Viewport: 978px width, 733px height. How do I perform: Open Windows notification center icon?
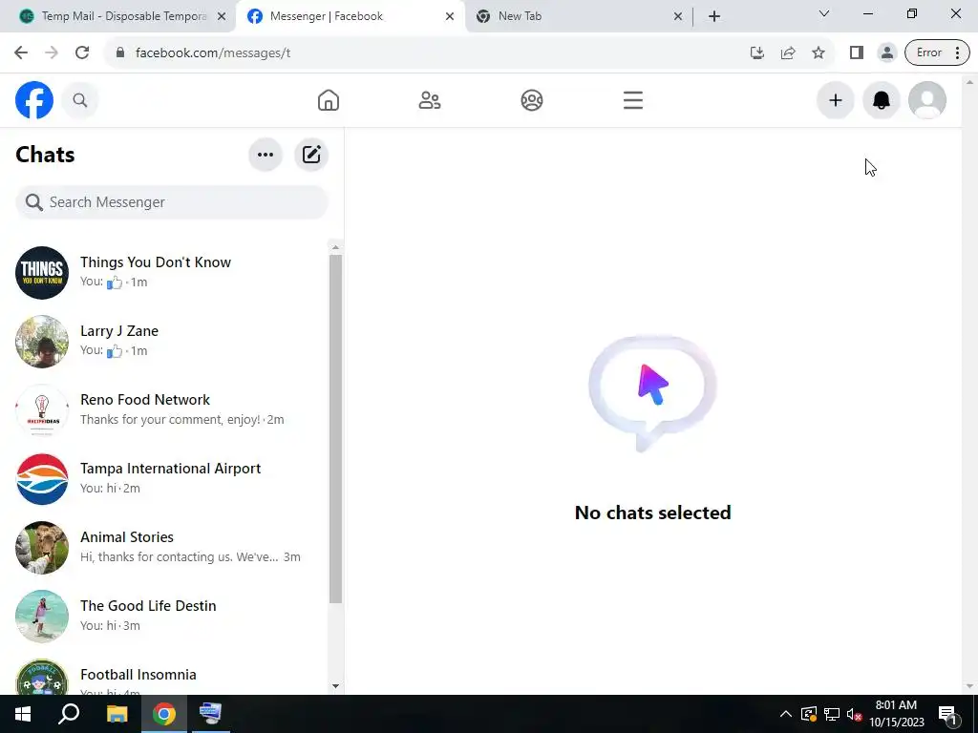(x=948, y=714)
